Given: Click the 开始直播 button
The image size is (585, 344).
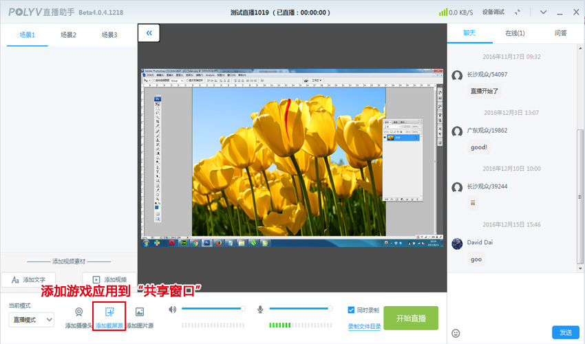Looking at the screenshot, I should 410,319.
